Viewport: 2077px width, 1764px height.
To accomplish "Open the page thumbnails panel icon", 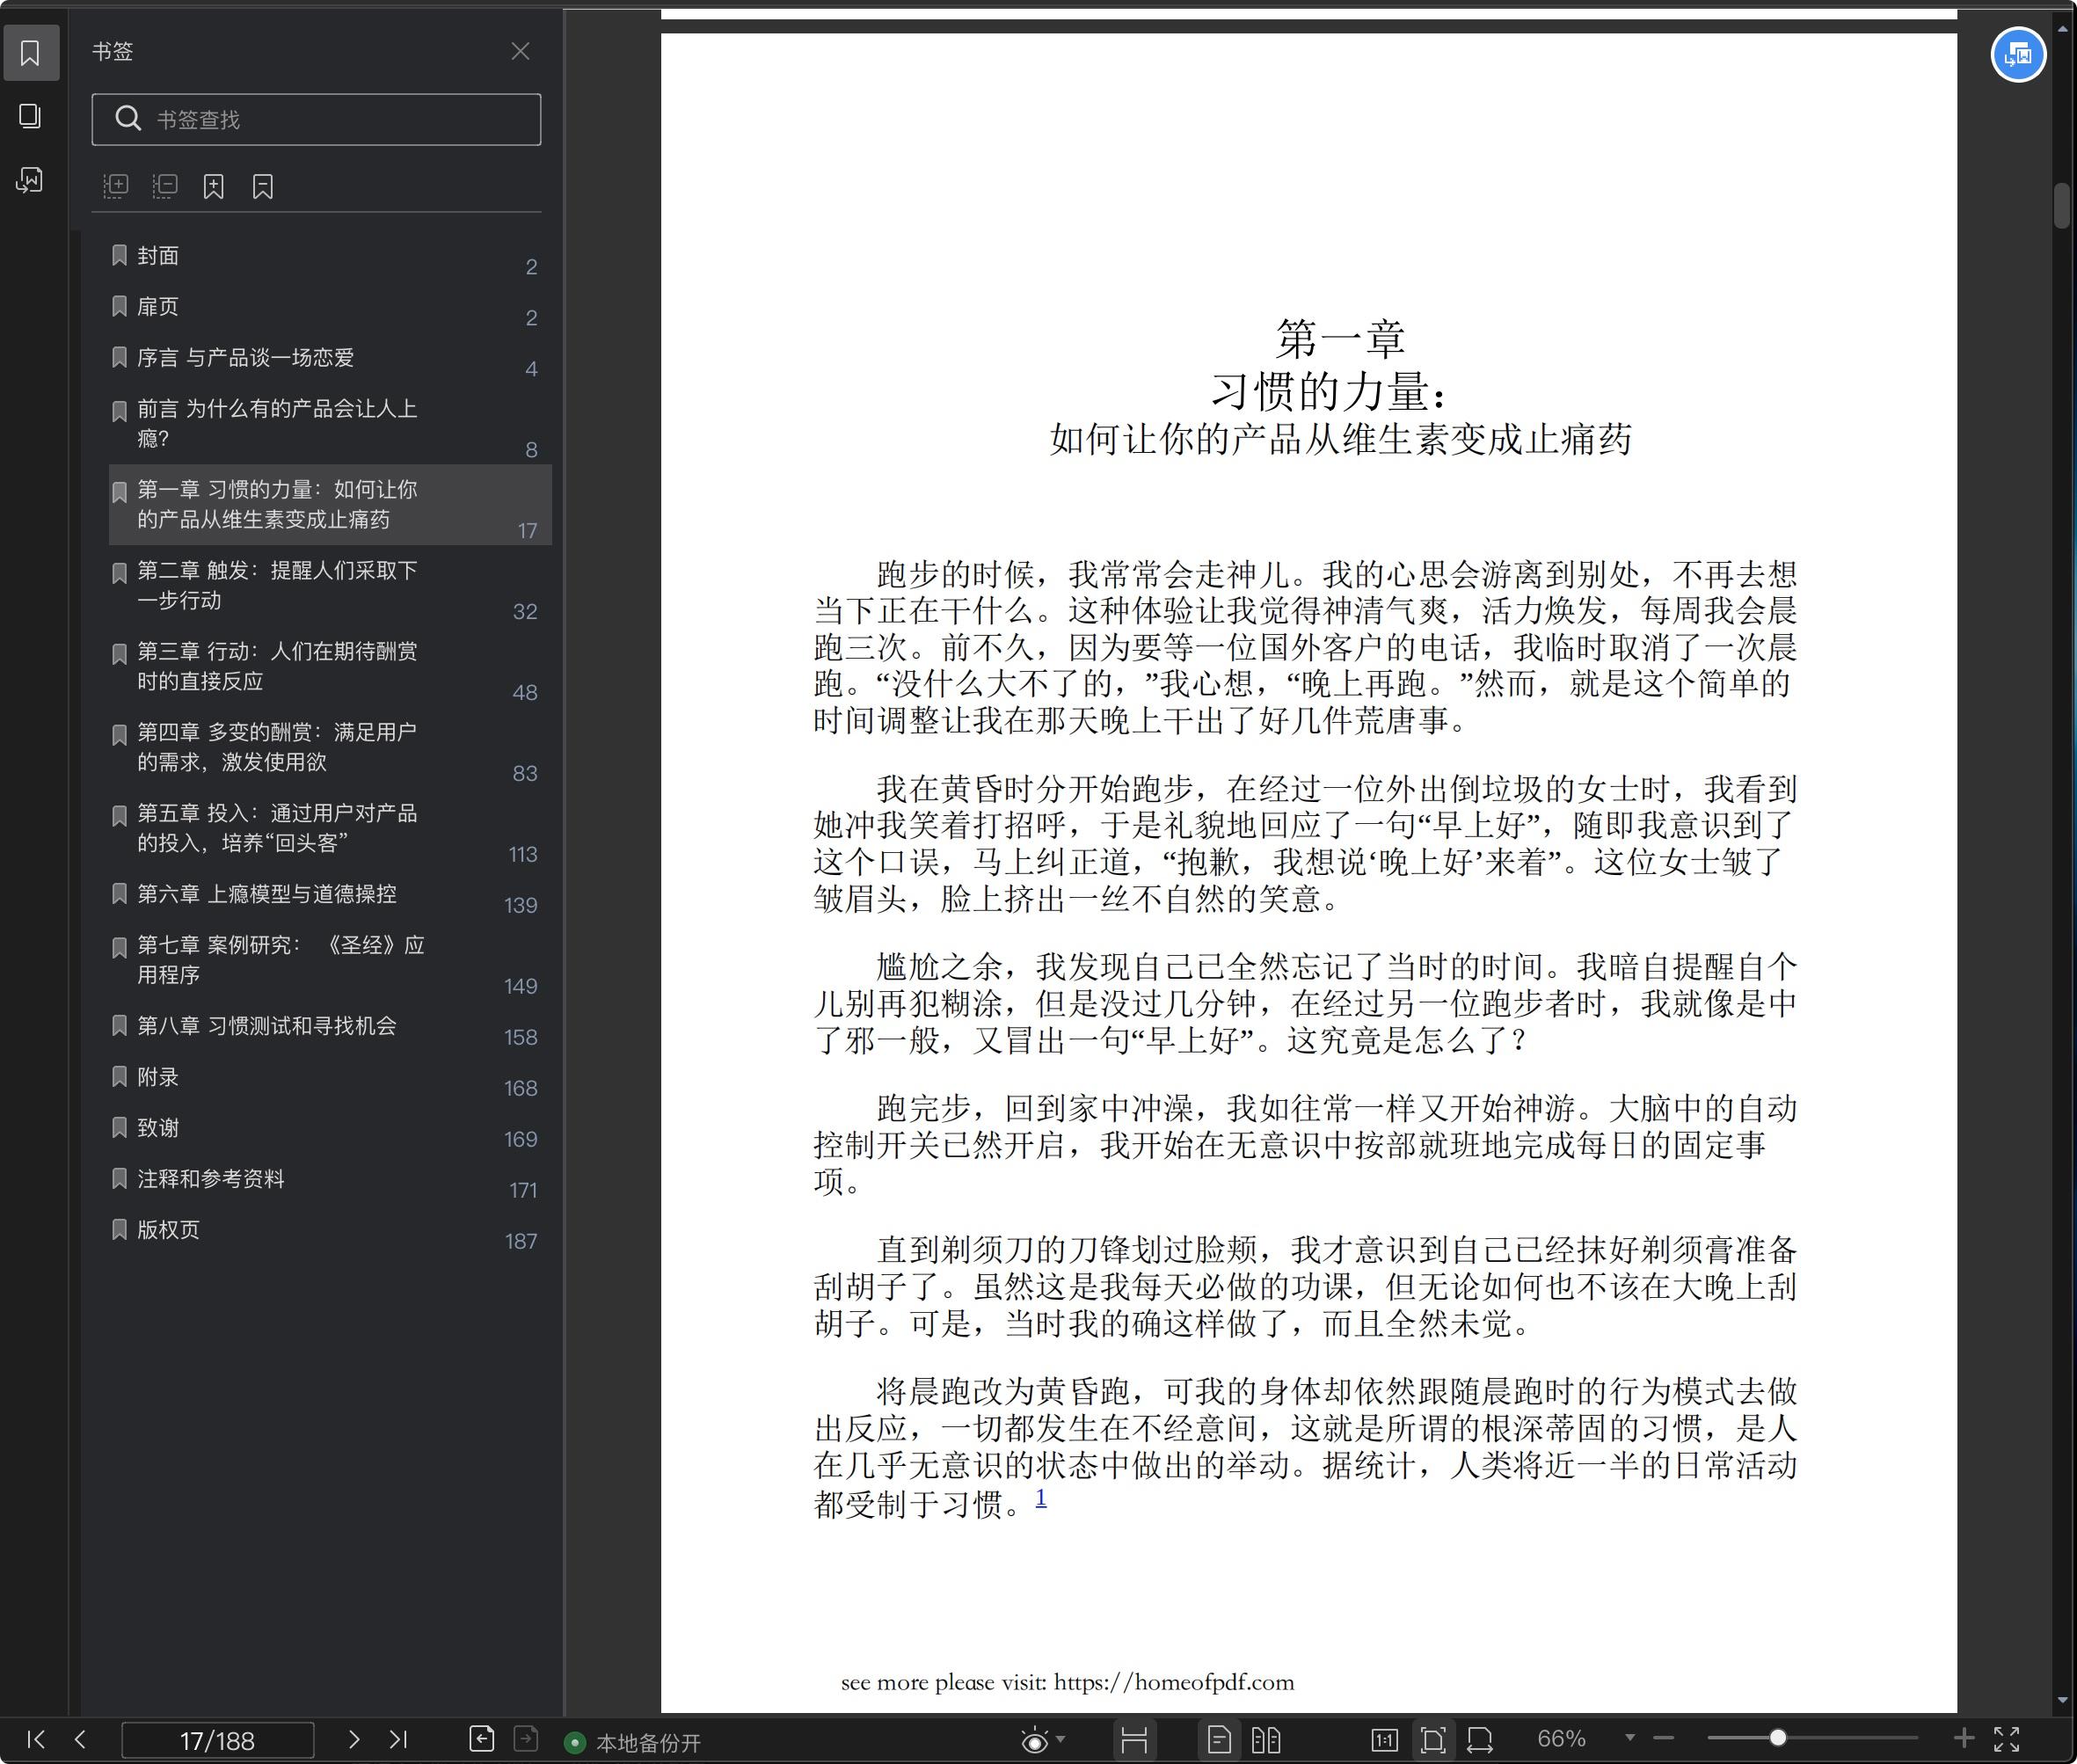I will tap(30, 116).
